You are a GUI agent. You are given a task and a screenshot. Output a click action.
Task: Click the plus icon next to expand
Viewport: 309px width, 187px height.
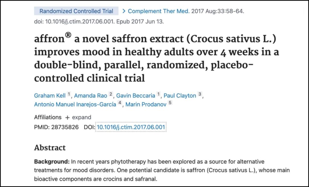click(x=67, y=117)
